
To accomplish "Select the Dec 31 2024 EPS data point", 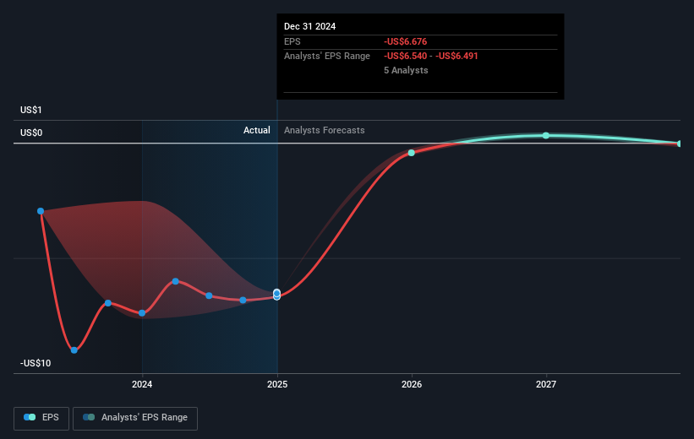I will 276,295.
